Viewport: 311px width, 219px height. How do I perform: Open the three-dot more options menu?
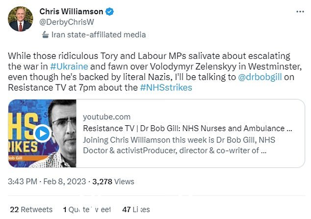tap(300, 12)
